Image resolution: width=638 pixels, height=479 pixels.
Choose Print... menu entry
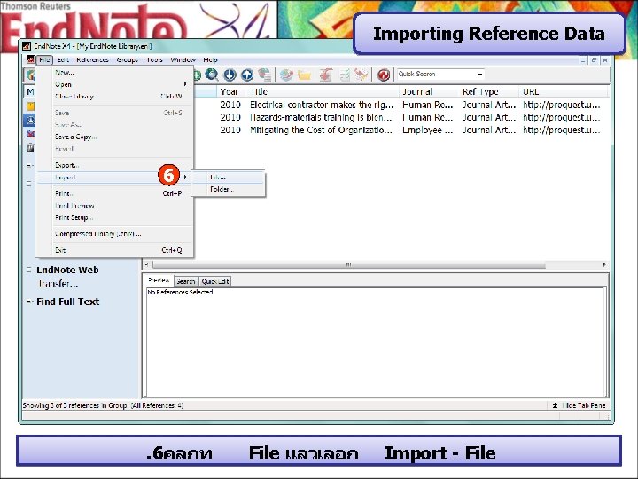114,193
